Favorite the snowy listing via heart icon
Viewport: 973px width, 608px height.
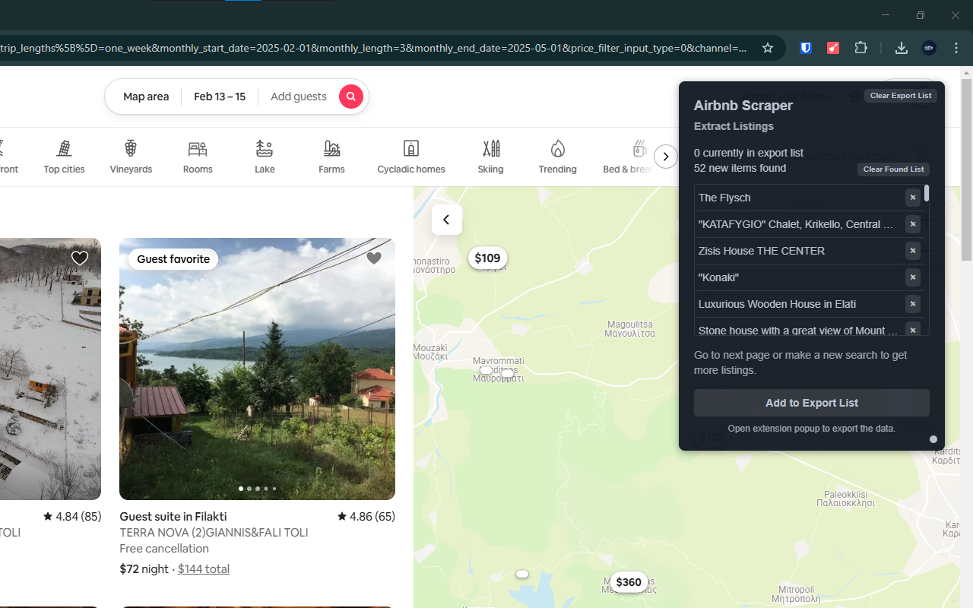(x=80, y=258)
